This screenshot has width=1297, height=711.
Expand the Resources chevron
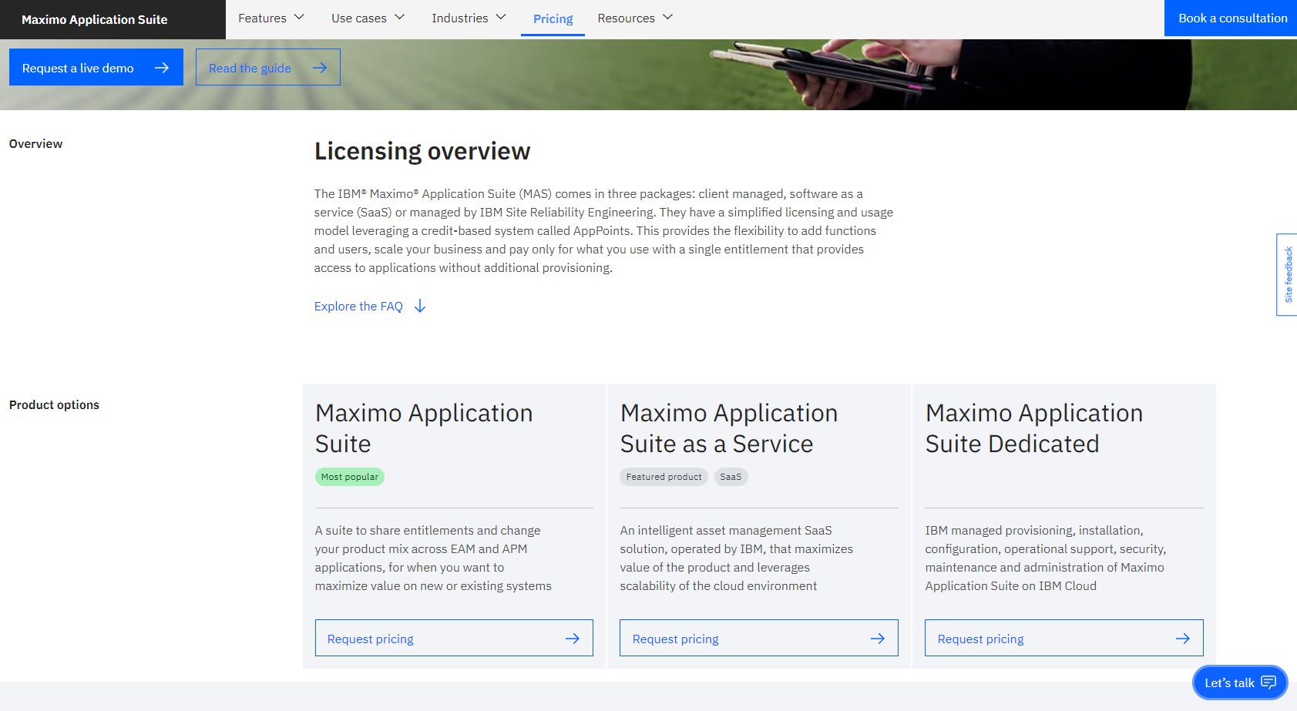tap(668, 17)
